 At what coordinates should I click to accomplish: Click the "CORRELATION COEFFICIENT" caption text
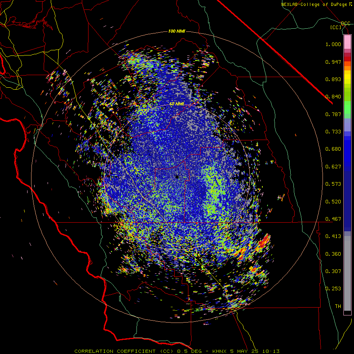click(115, 351)
